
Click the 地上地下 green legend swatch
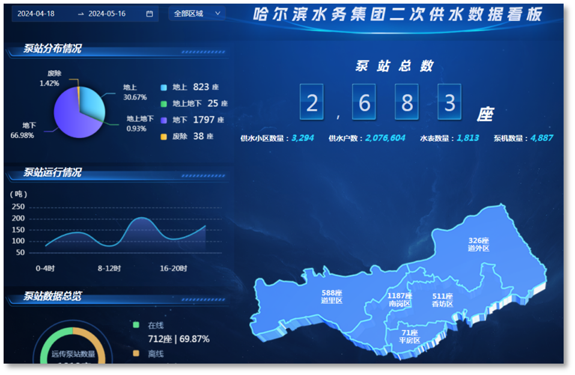point(164,104)
